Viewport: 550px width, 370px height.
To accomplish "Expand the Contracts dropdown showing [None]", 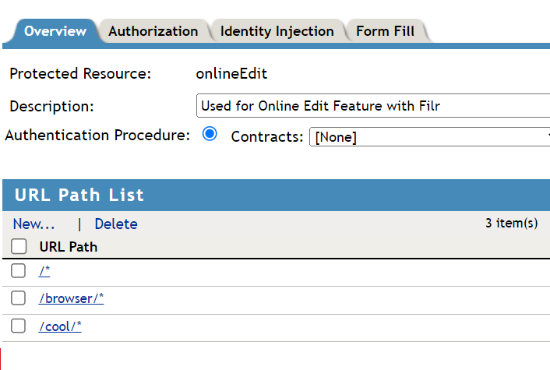I will pyautogui.click(x=430, y=137).
